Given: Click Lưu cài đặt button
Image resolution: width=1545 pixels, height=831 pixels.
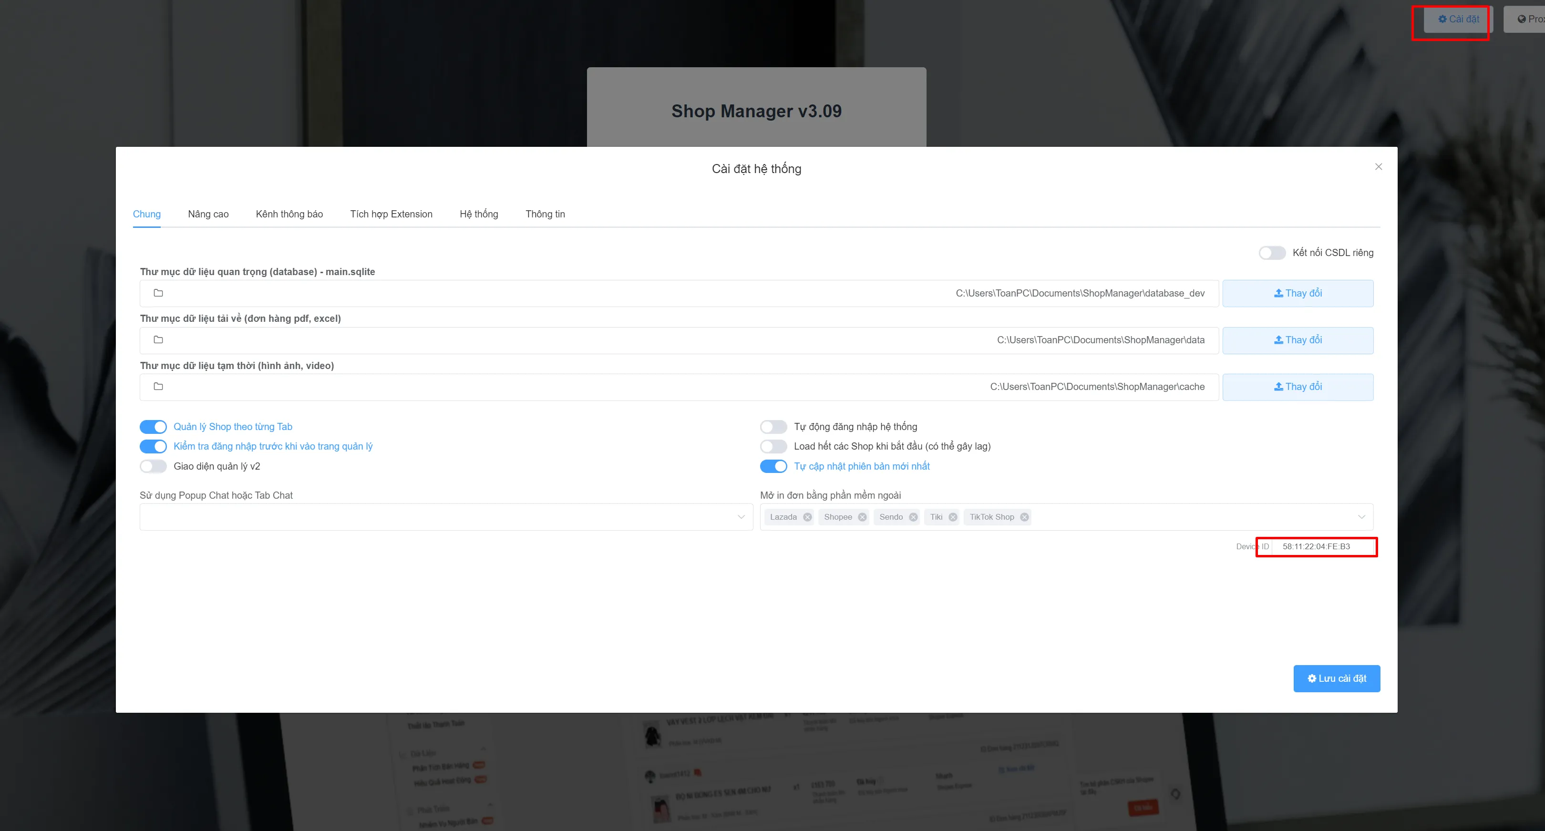Looking at the screenshot, I should pos(1336,678).
